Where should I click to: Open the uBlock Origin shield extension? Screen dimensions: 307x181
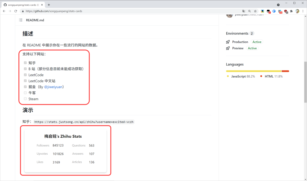(286, 12)
